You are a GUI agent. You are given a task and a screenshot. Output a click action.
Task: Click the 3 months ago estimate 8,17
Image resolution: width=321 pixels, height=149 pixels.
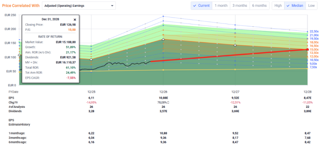pos(235,137)
